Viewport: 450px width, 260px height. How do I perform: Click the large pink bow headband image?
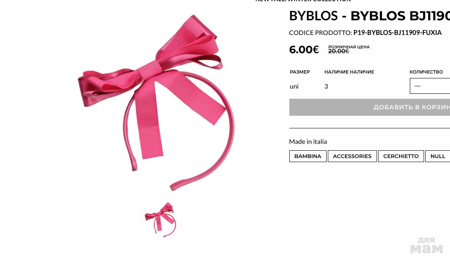(x=156, y=102)
